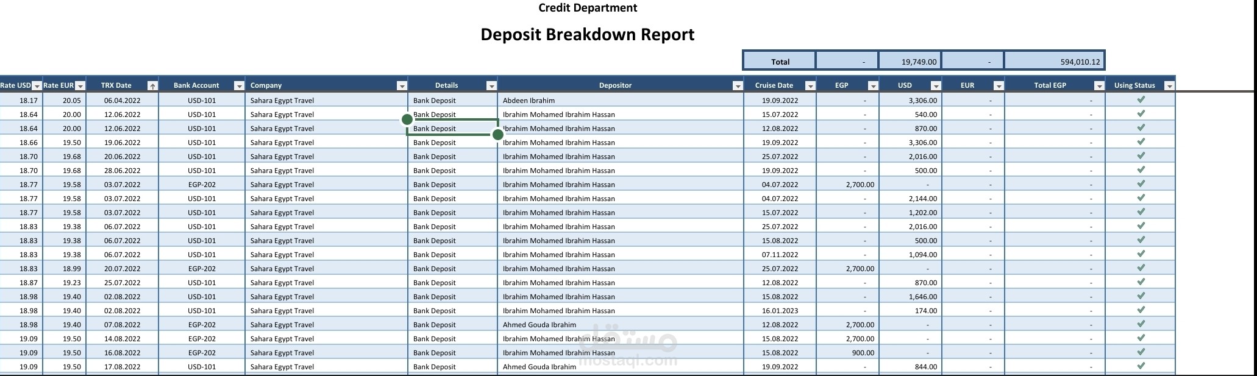
Task: Click status checkmark in the 540.00 USD row
Action: [1141, 113]
